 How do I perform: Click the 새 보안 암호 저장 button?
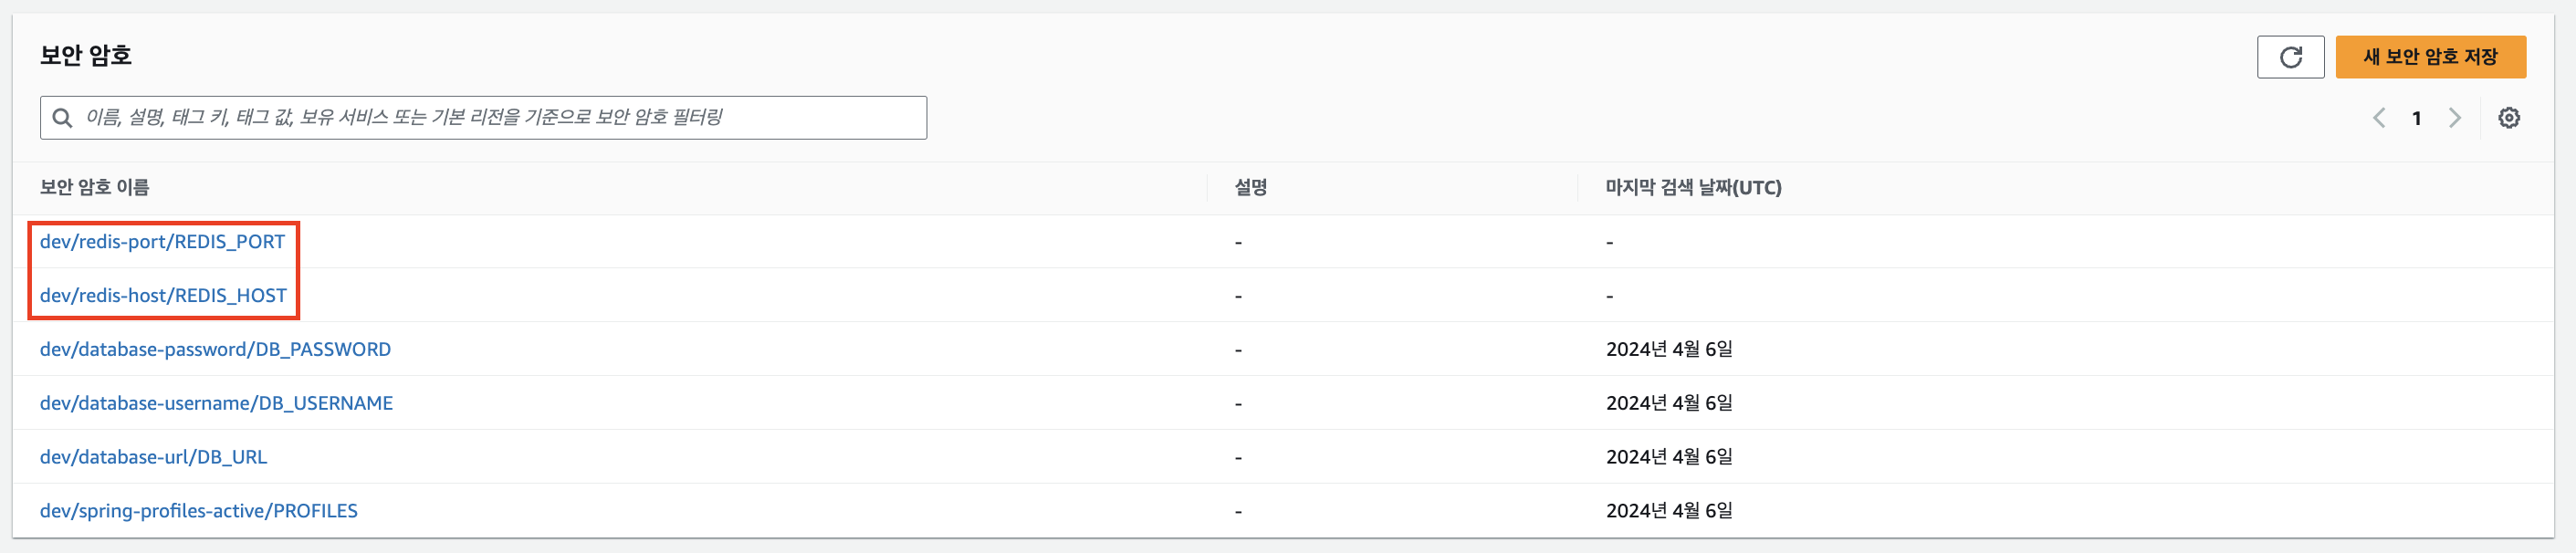(2429, 57)
